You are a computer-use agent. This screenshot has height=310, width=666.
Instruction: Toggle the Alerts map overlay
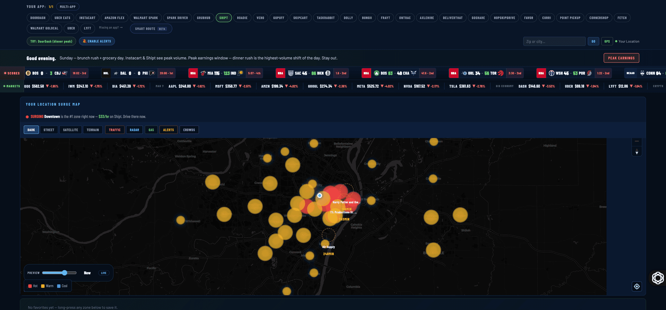coord(169,130)
